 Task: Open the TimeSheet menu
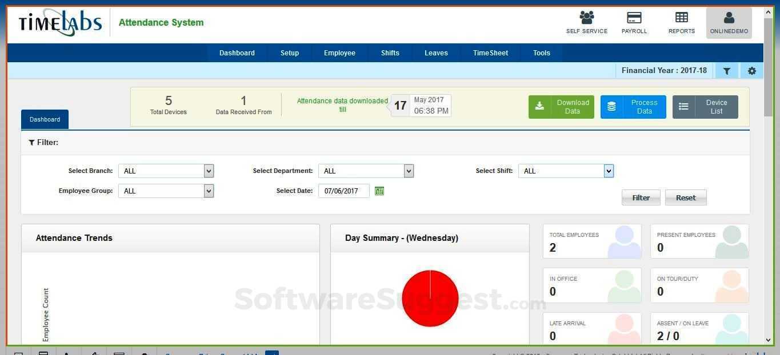pyautogui.click(x=490, y=53)
